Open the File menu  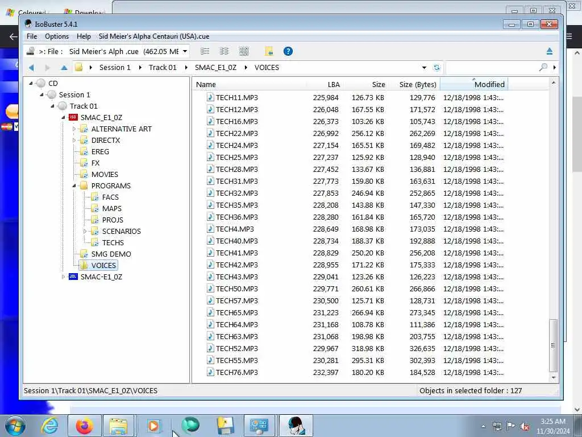[x=32, y=36]
